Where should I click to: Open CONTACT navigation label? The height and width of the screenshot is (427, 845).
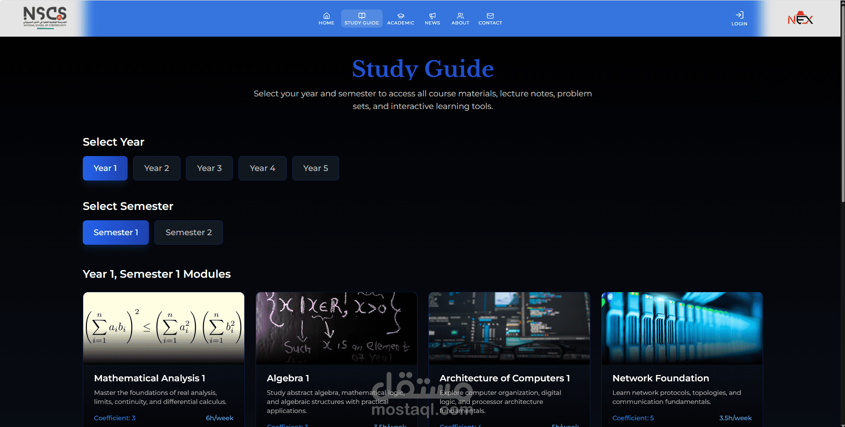tap(490, 23)
